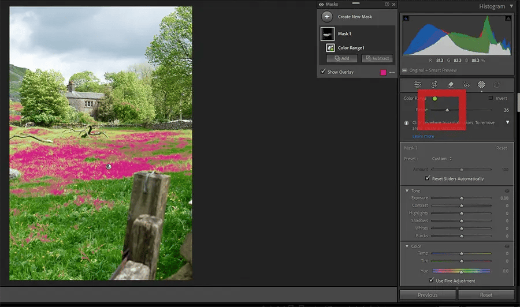Click the Blacks slider handle

462,236
